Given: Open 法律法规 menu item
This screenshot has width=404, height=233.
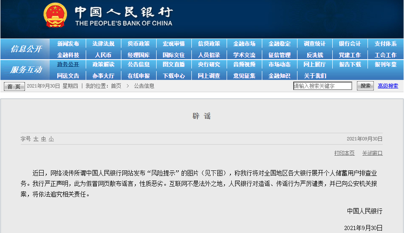Looking at the screenshot, I should [103, 44].
